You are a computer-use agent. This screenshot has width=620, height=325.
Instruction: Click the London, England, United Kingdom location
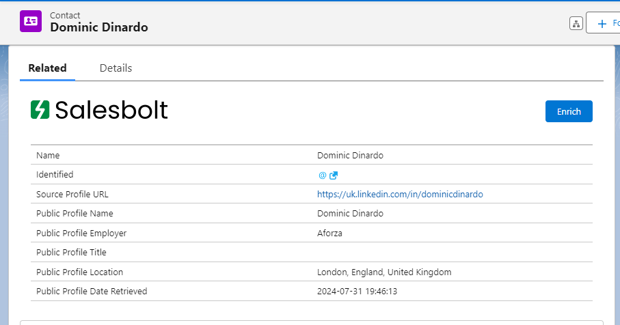pos(384,272)
